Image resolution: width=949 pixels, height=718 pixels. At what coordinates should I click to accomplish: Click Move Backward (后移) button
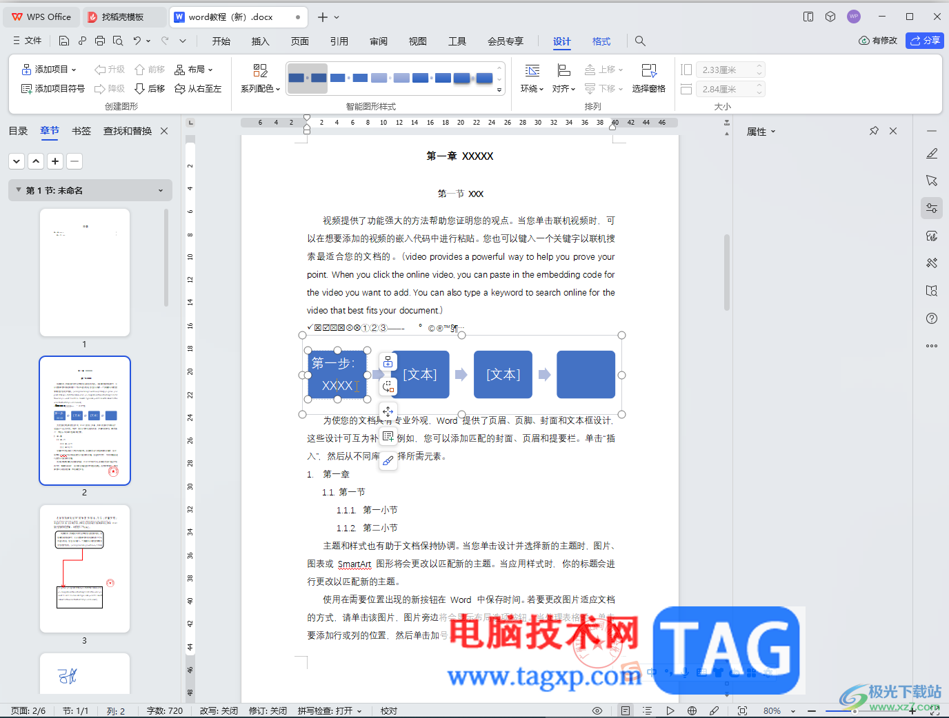[150, 89]
